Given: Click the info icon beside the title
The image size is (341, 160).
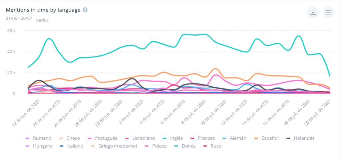Looking at the screenshot, I should [x=85, y=10].
